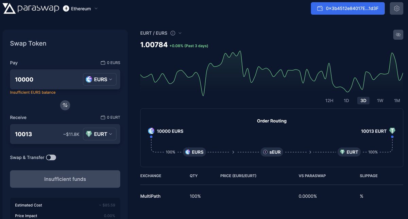Expand the EURT / EURS pair chevron
The image size is (408, 219).
180,33
